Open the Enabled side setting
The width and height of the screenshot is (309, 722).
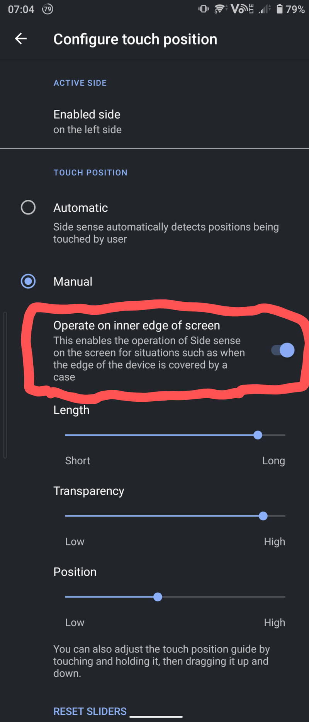tap(87, 121)
